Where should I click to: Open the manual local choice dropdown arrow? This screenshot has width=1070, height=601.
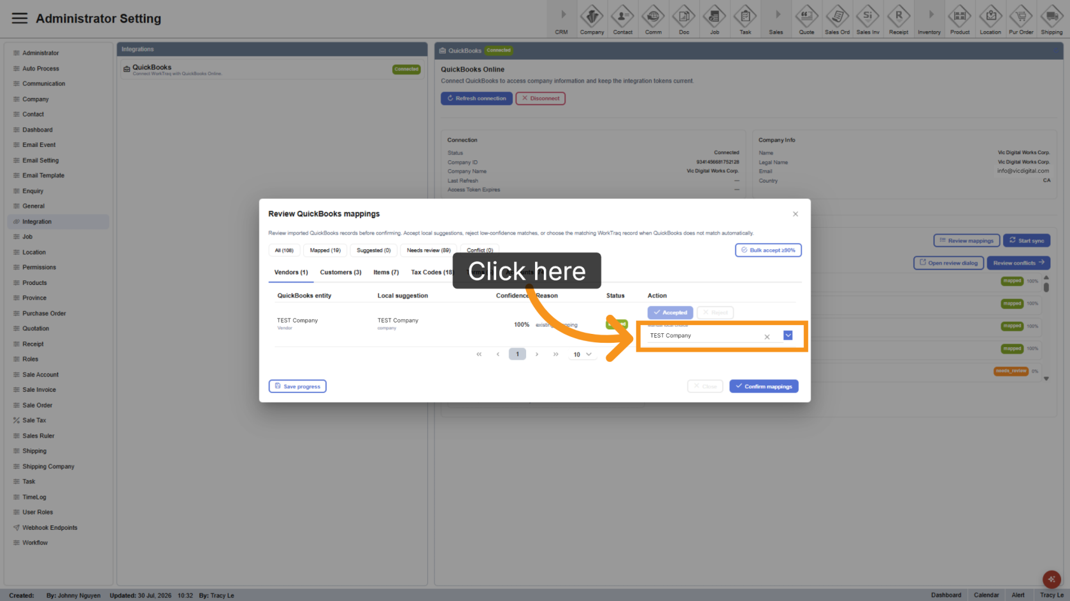coord(788,335)
